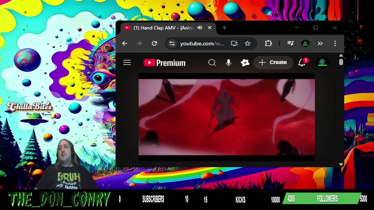This screenshot has height=210, width=374.
Task: Click the YouTube video player
Action: [x=227, y=117]
